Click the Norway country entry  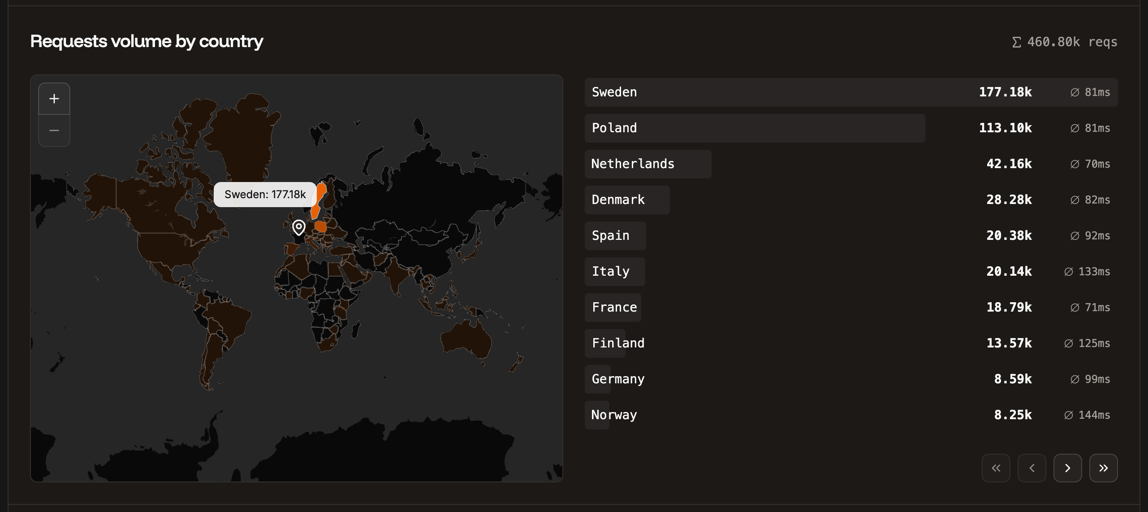coord(614,415)
